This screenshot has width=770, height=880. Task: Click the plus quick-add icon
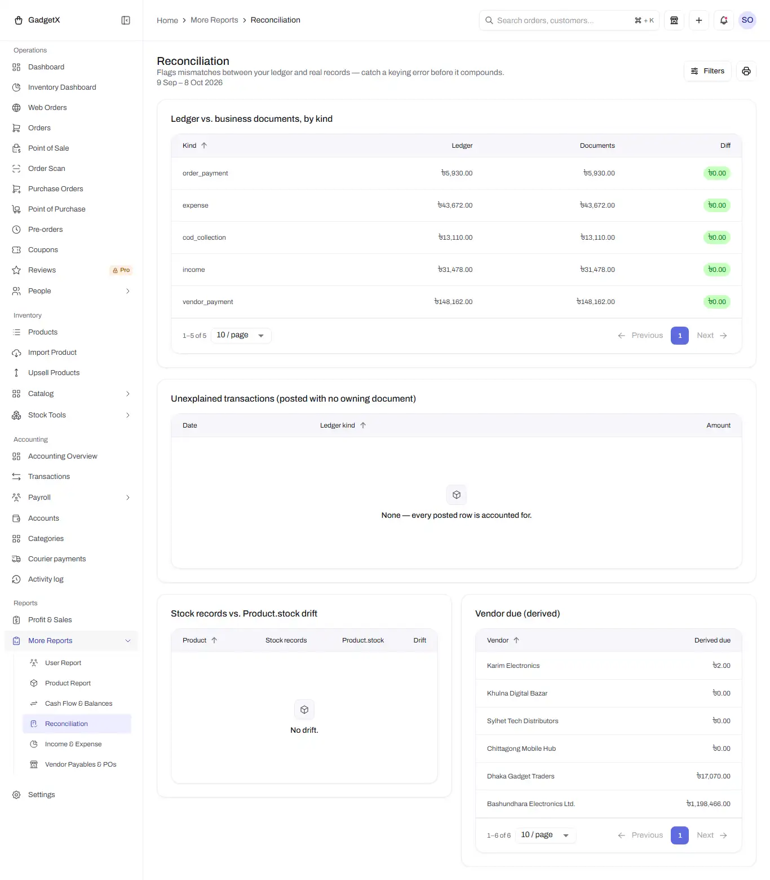click(699, 20)
